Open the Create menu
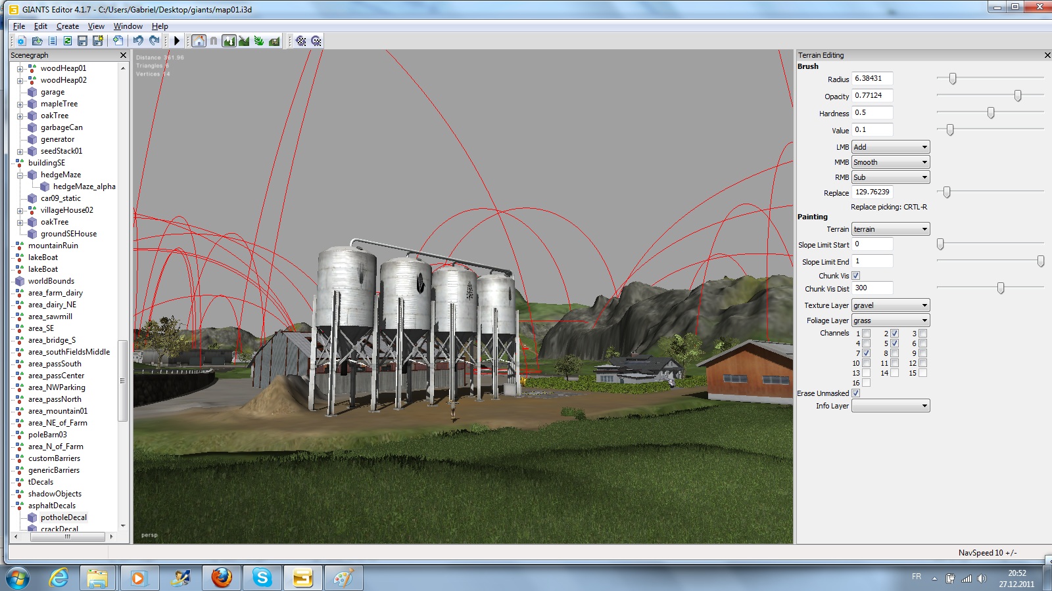 pos(68,26)
